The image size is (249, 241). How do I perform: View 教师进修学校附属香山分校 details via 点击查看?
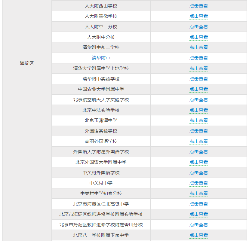(199, 225)
